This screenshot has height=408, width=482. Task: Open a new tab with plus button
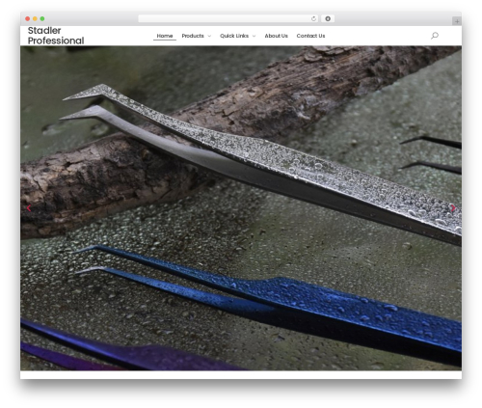point(457,21)
